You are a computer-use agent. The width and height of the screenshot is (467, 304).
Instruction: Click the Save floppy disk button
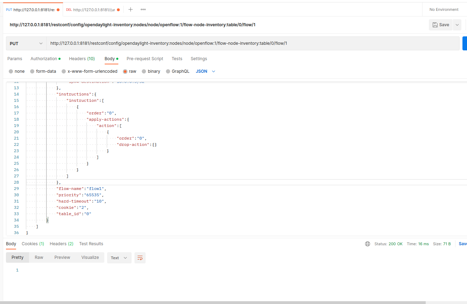tap(440, 25)
